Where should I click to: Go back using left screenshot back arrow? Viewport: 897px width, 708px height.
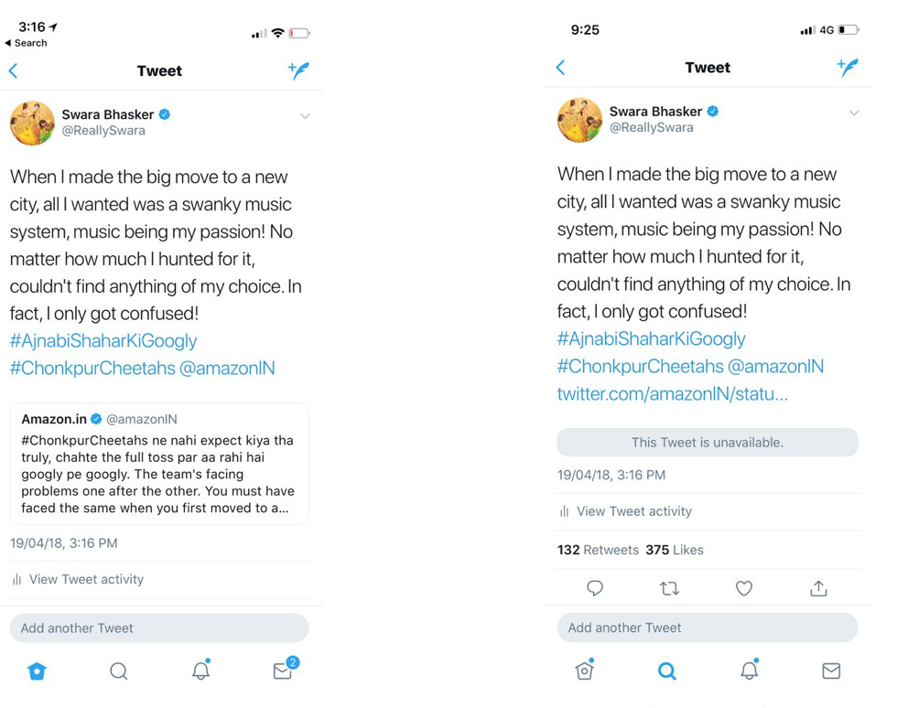click(x=14, y=70)
